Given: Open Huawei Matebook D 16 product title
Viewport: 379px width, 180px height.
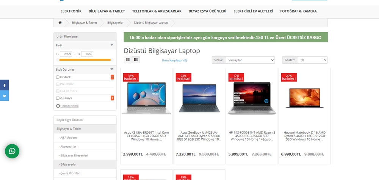Looking at the screenshot, I should click(305, 136).
